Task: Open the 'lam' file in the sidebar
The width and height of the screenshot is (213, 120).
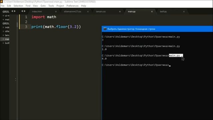Action: tap(7, 35)
